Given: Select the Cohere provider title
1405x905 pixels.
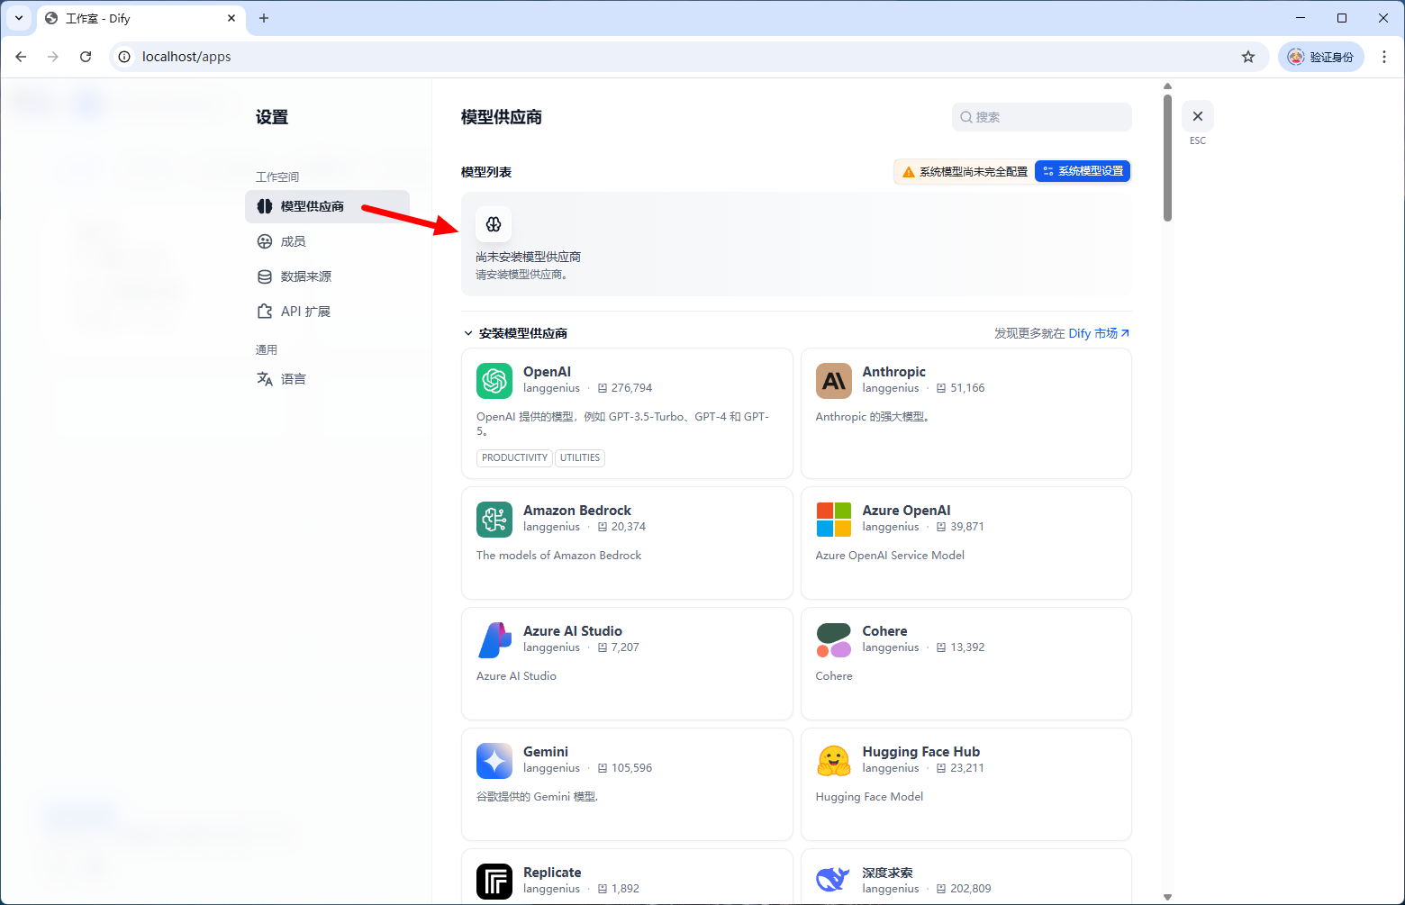Looking at the screenshot, I should [x=884, y=631].
